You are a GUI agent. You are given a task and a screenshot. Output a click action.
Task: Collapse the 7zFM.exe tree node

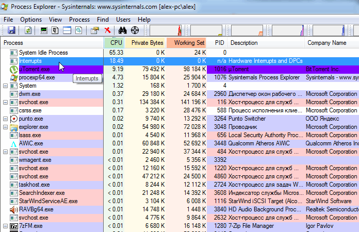6,226
